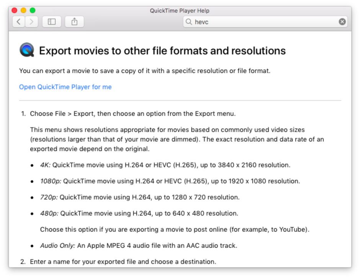
Task: Click step 2 "Enter a name" instruction
Action: (x=123, y=262)
